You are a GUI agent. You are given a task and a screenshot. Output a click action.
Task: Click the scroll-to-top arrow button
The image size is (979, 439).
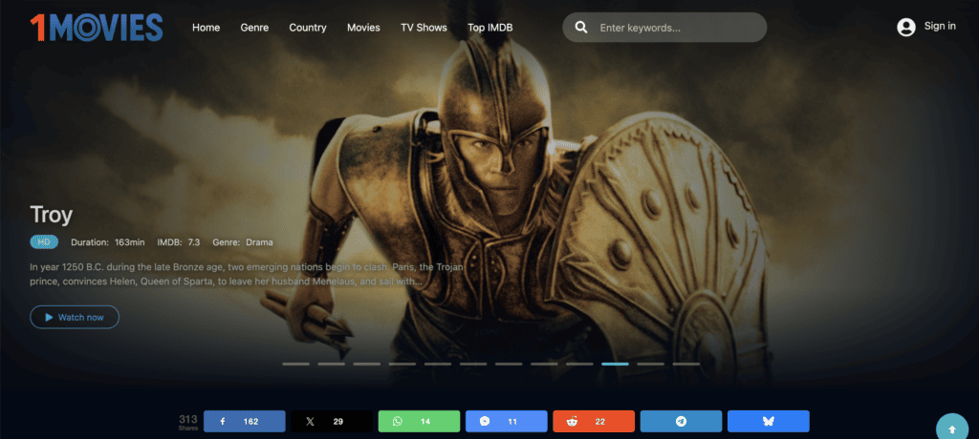point(952,429)
